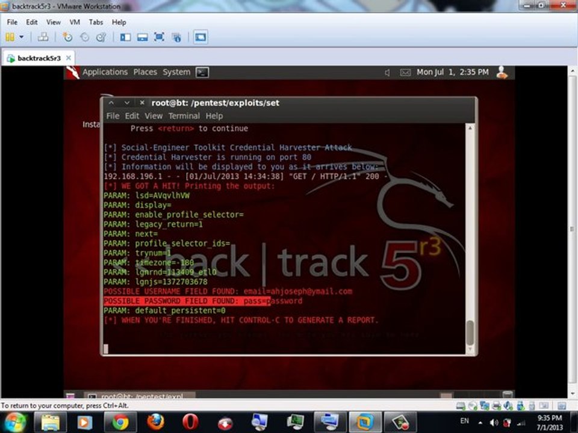This screenshot has height=433, width=578.
Task: Click the Unity mode toolbar icon
Action: [176, 37]
